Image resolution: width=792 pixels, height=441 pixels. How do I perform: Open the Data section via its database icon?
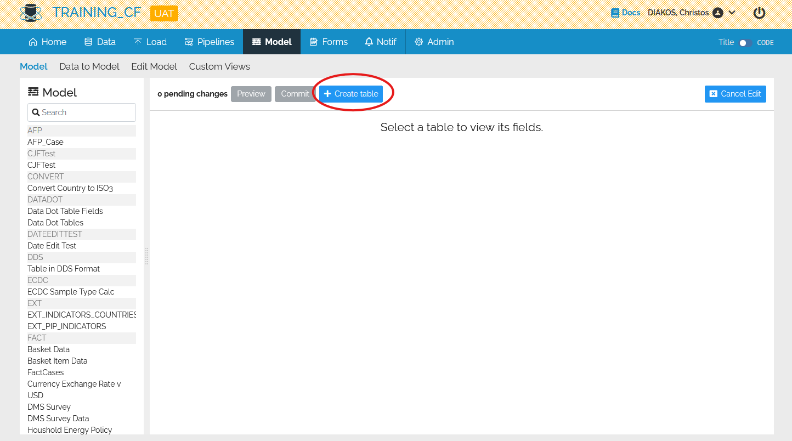click(x=88, y=41)
